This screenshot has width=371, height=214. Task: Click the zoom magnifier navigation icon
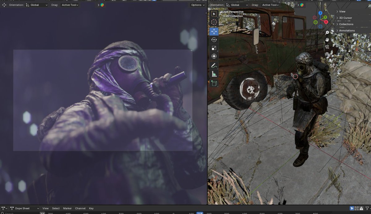(x=327, y=32)
